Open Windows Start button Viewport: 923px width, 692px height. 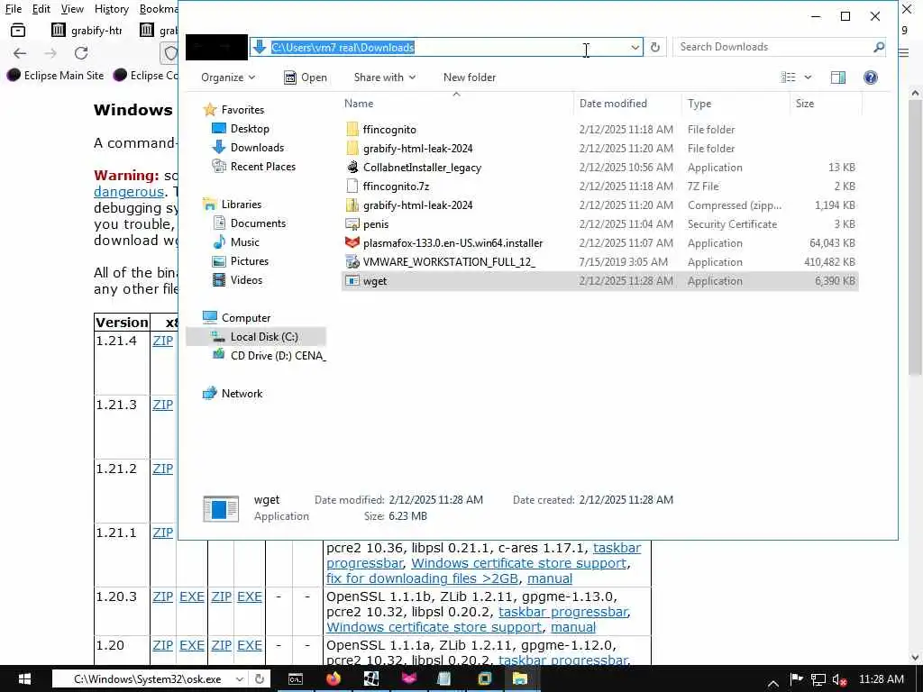tap(24, 679)
